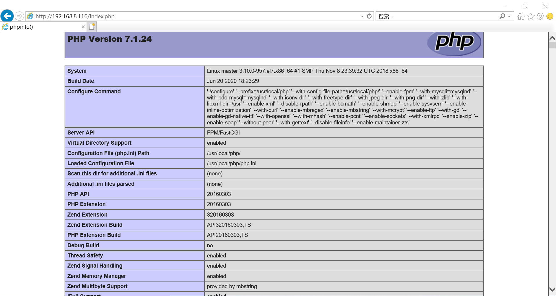Screen dimensions: 556x296
Task: Click the scrollbar up arrow
Action: pos(552,38)
